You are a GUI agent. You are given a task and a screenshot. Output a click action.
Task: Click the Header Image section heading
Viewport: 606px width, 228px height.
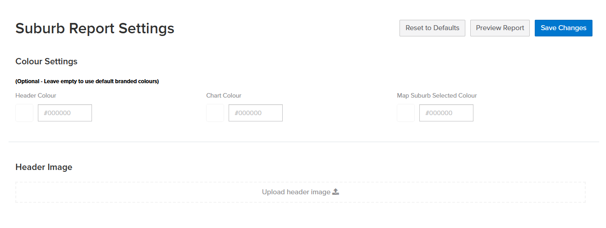pyautogui.click(x=44, y=167)
